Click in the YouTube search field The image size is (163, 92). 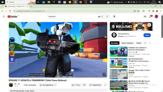[x=73, y=16]
